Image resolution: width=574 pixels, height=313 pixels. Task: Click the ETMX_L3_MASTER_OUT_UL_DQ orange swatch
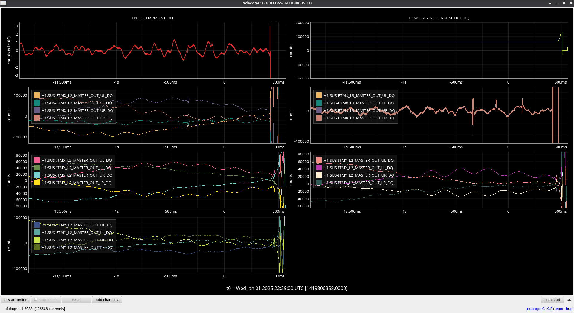click(x=319, y=95)
